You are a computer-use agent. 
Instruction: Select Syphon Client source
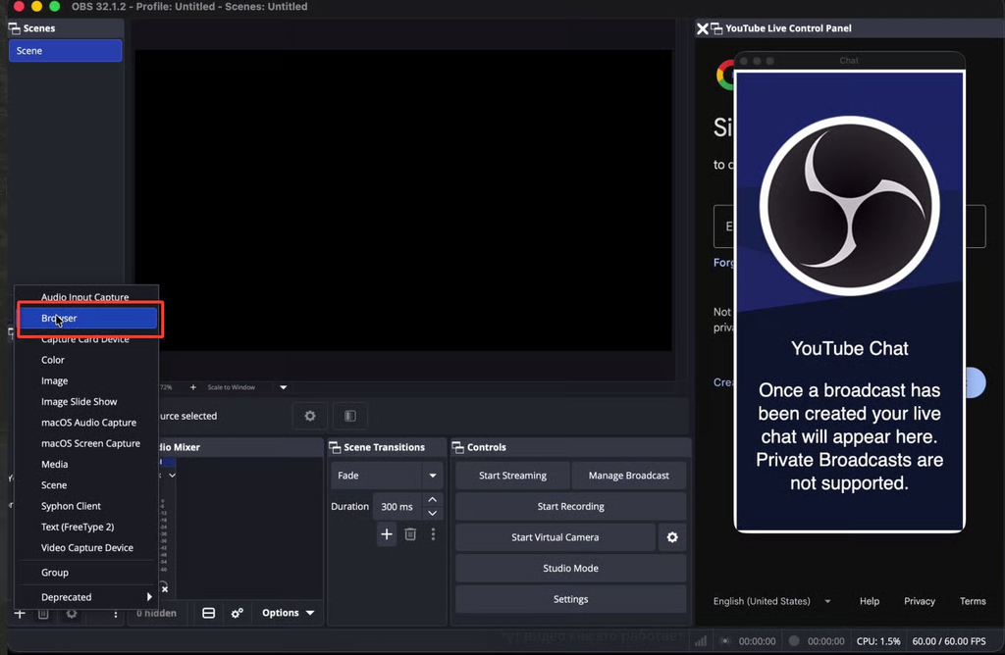(x=86, y=506)
